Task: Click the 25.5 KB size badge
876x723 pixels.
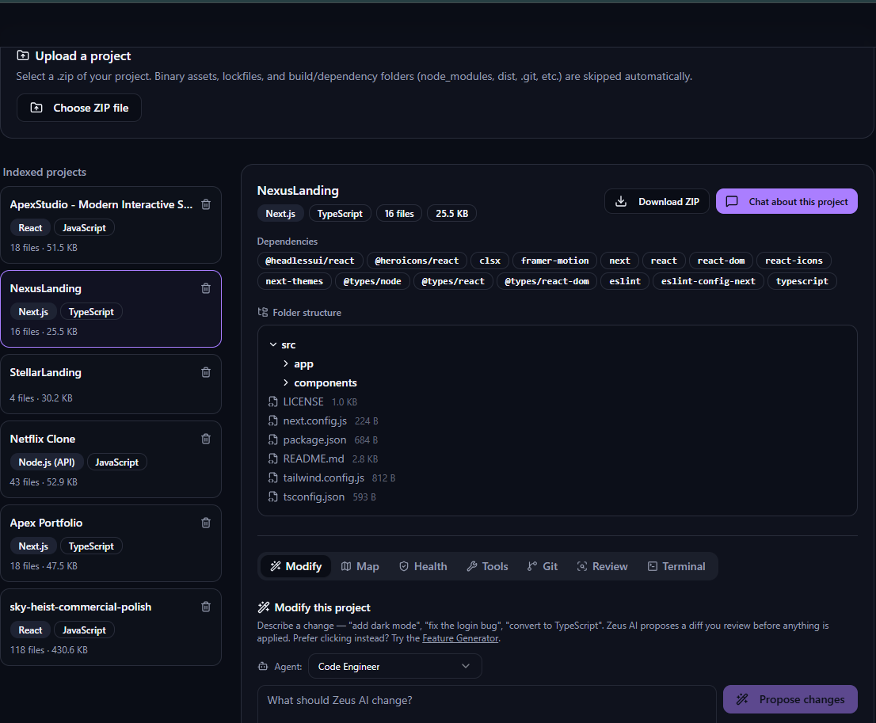Action: [x=452, y=214]
